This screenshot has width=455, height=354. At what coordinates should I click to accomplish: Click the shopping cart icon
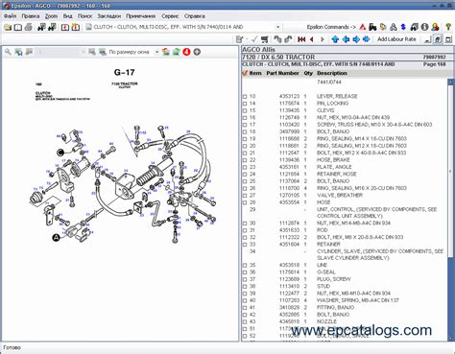[264, 39]
